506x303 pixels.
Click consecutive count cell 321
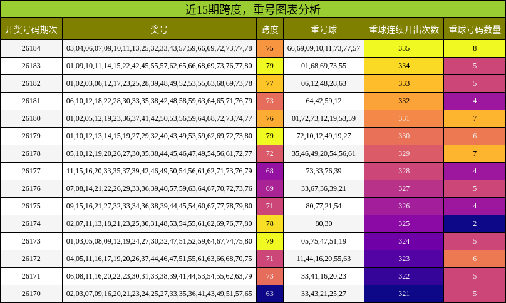[x=404, y=294]
